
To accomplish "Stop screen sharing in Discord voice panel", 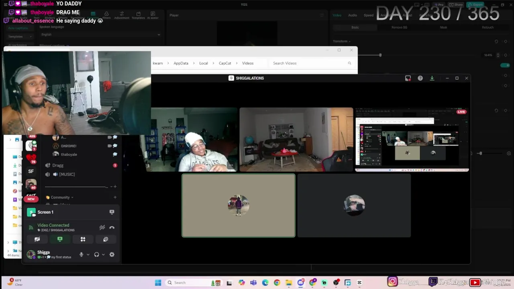I will coord(60,239).
